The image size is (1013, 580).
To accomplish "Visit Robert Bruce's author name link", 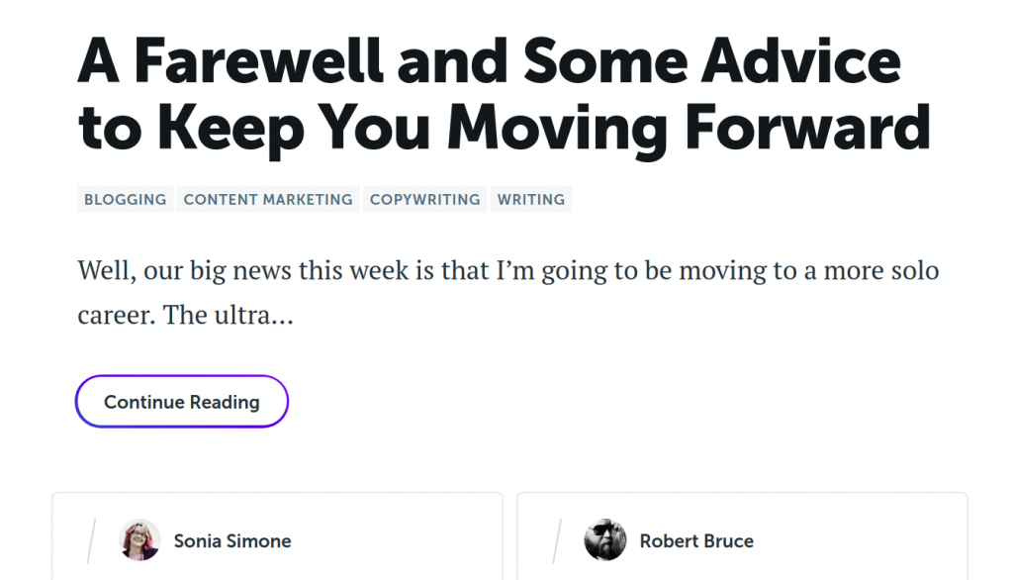I will coord(696,541).
